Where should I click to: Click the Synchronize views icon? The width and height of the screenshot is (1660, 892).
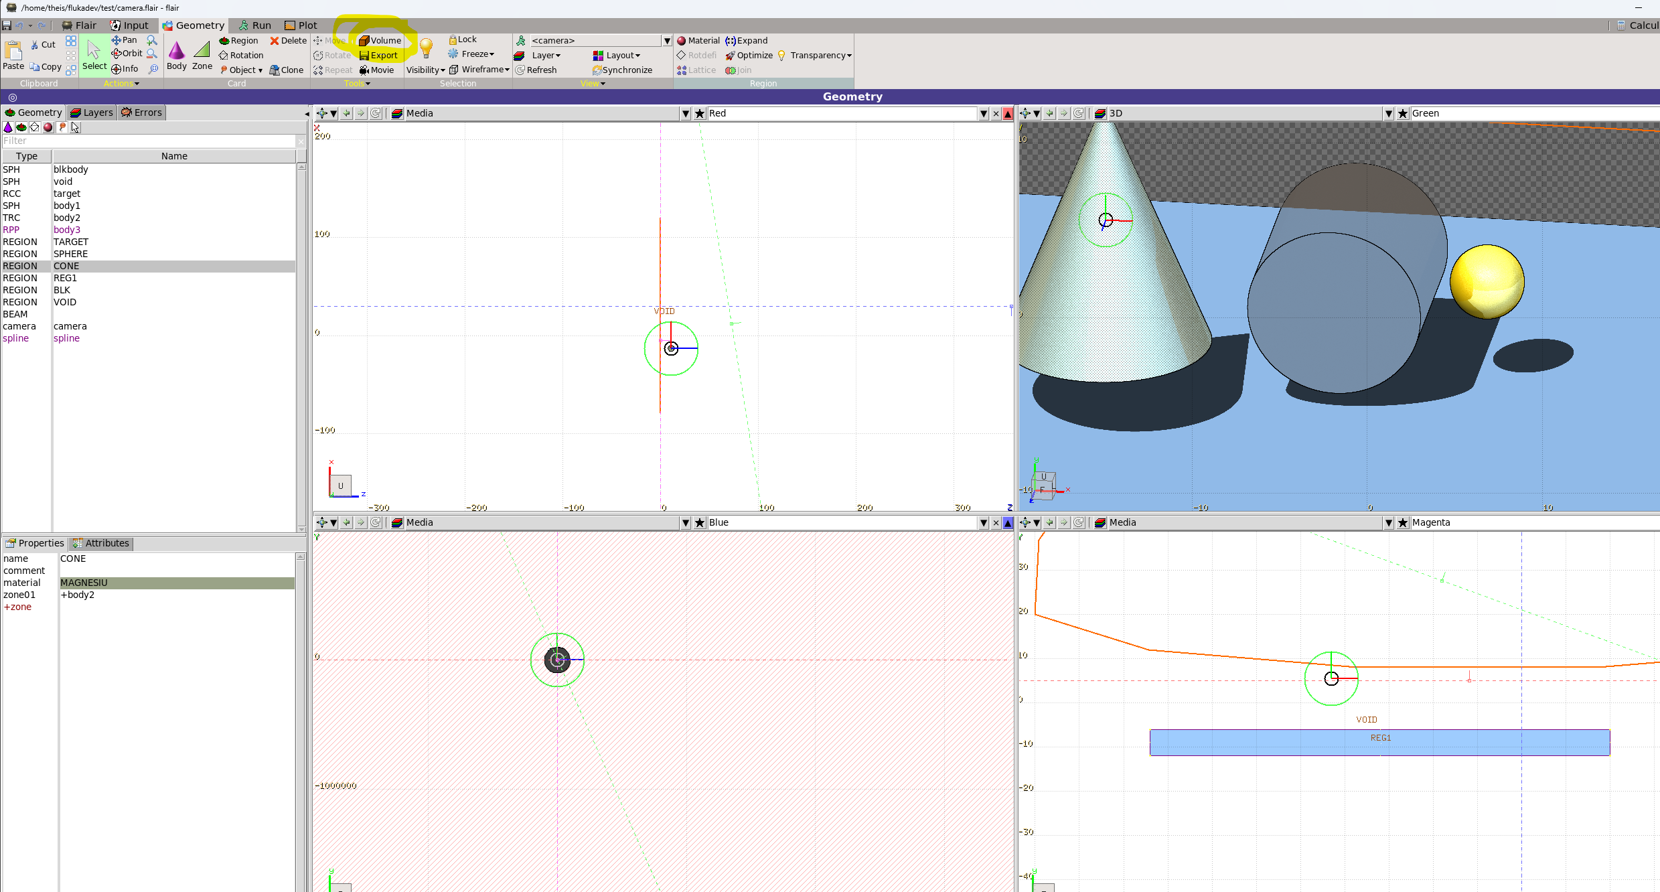coord(597,70)
